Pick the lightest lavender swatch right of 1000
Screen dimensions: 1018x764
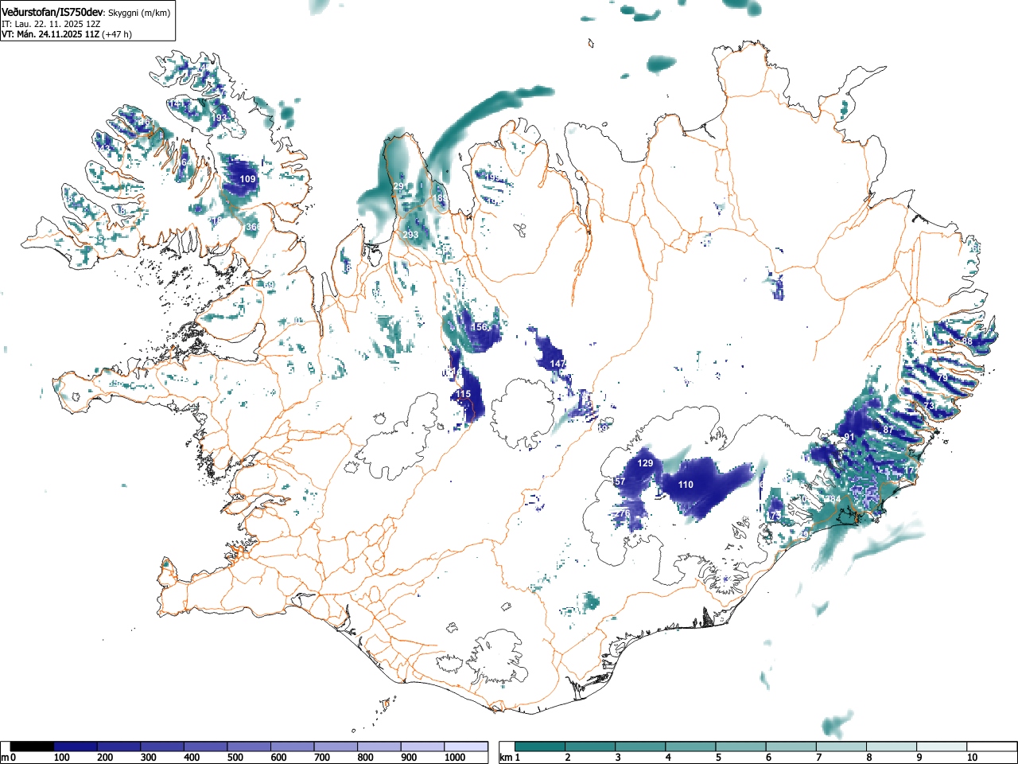tap(466, 746)
